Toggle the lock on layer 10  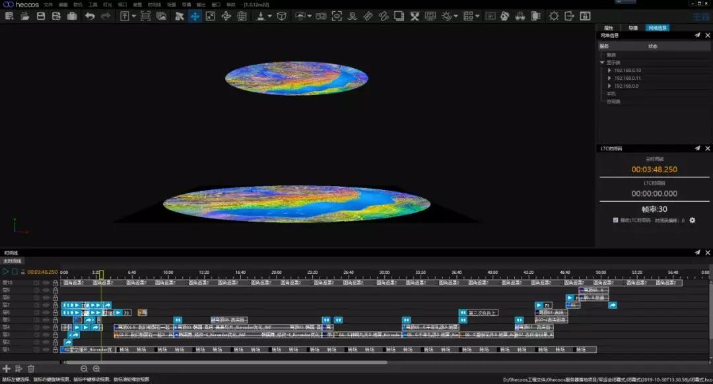pos(55,282)
